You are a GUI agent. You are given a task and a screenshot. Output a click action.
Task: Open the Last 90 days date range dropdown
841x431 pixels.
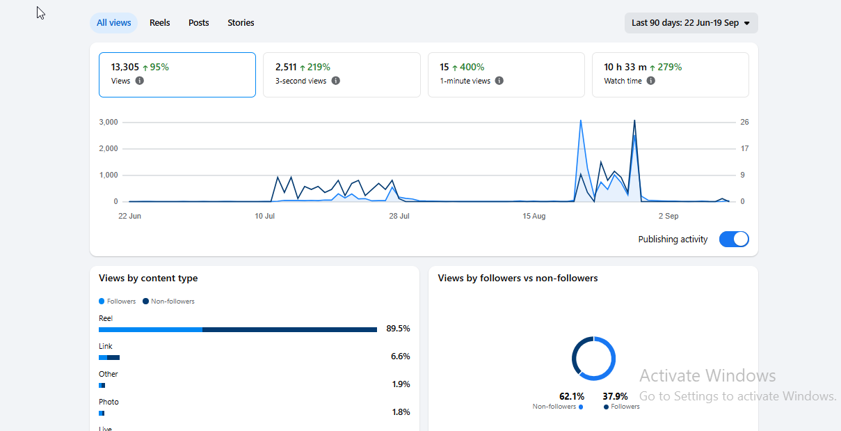691,23
